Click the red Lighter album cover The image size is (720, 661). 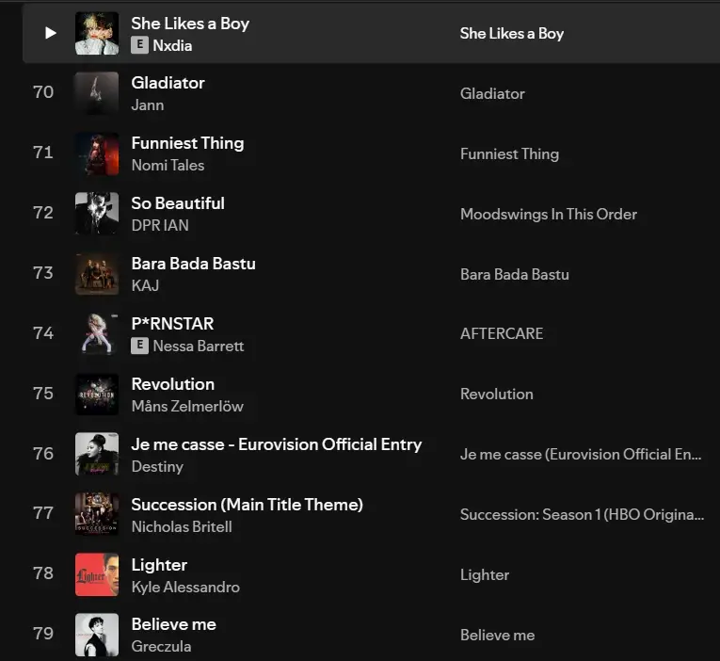(97, 574)
